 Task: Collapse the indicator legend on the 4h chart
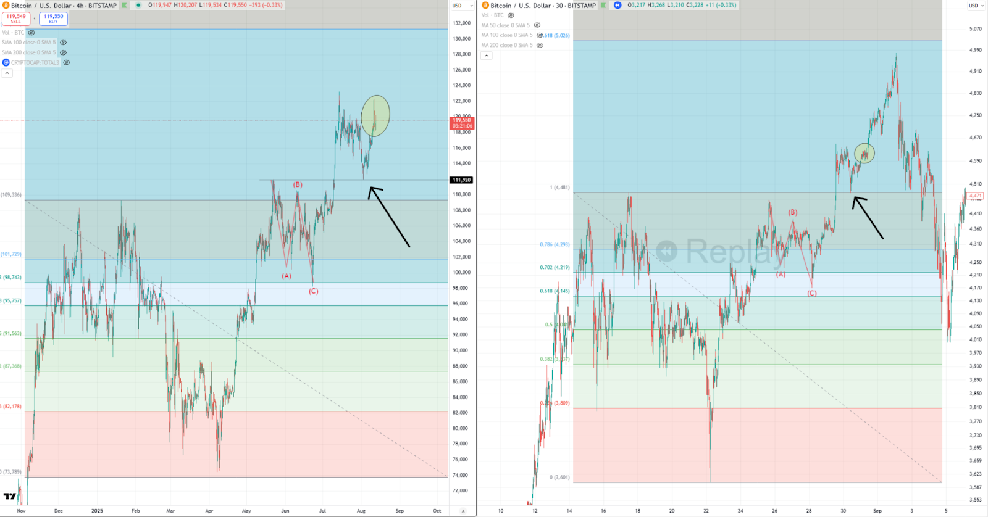pyautogui.click(x=7, y=73)
